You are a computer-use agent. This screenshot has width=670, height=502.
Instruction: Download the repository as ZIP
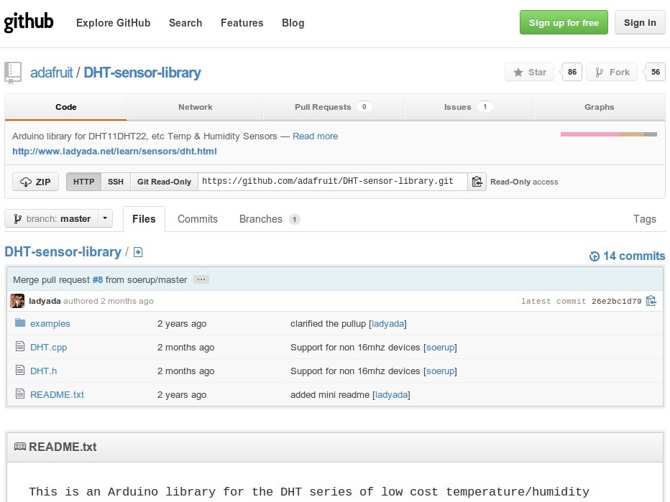pyautogui.click(x=35, y=182)
